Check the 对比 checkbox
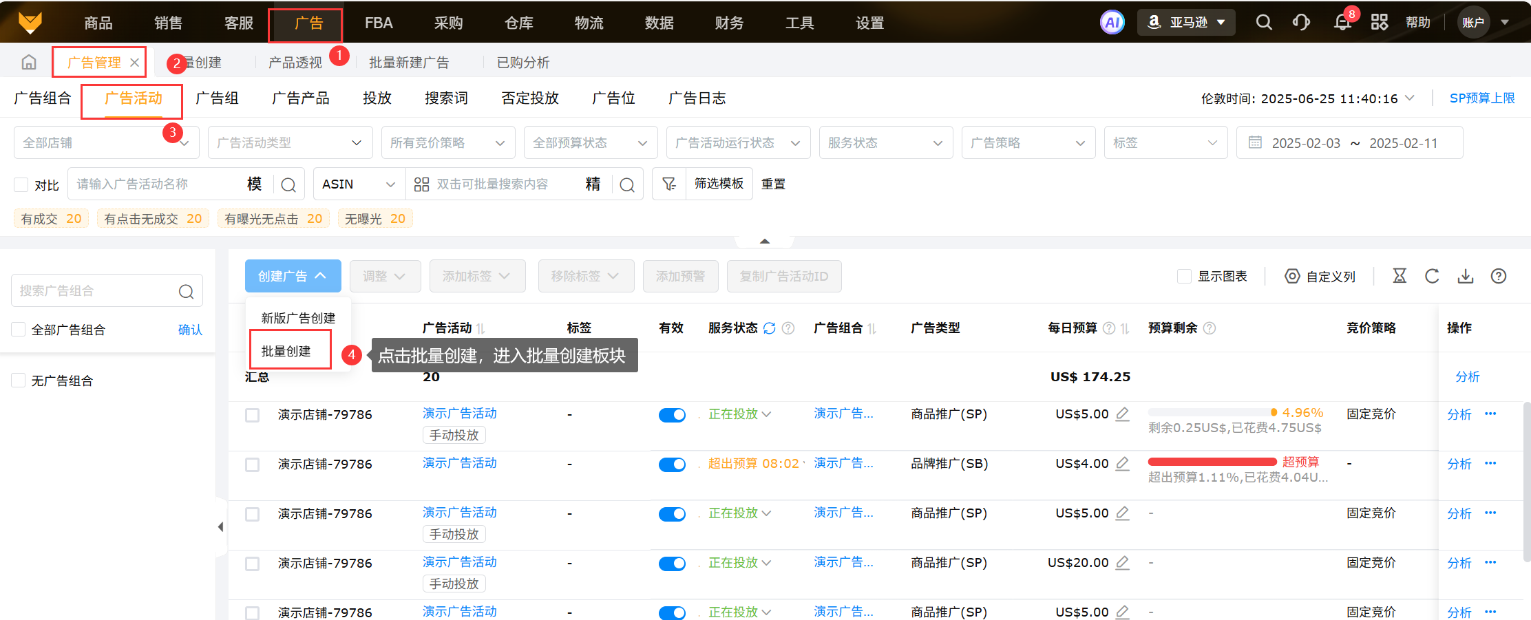This screenshot has height=620, width=1531. pyautogui.click(x=21, y=184)
